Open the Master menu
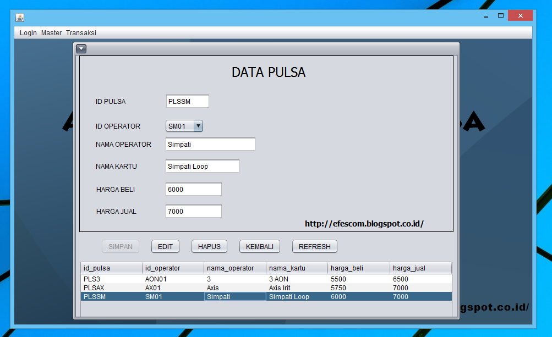The width and height of the screenshot is (552, 337). 51,32
